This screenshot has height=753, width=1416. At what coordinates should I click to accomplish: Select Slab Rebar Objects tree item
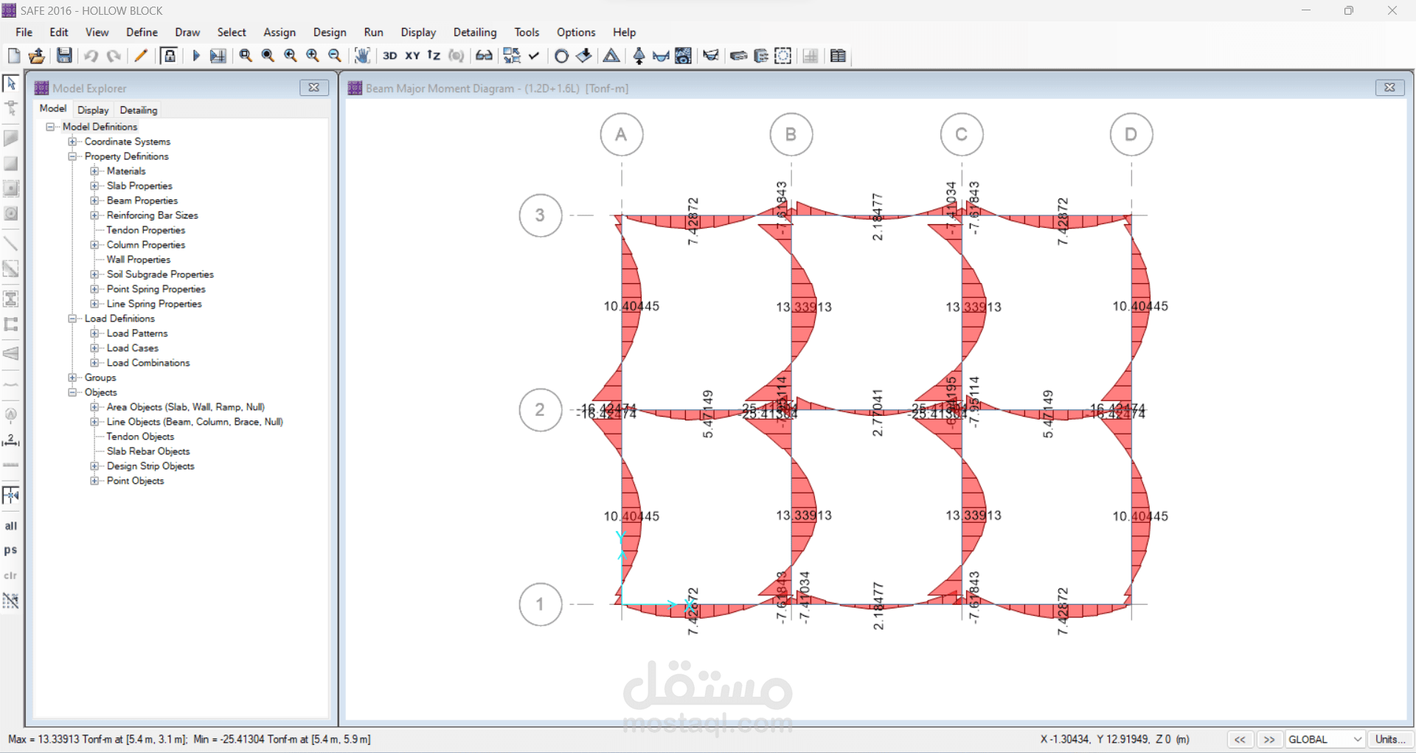(x=148, y=451)
